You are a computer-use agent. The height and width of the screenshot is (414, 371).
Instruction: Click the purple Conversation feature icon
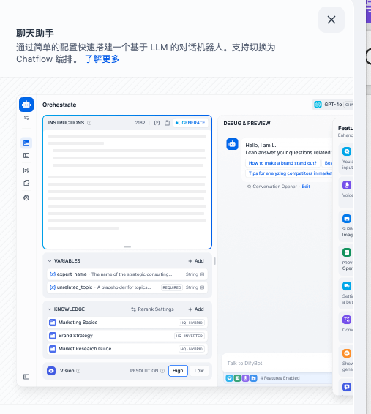pos(347,320)
